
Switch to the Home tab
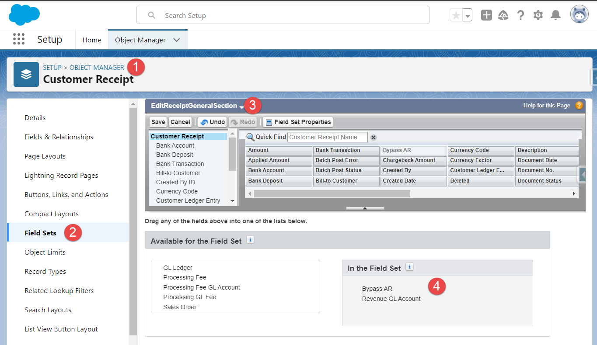click(x=92, y=40)
